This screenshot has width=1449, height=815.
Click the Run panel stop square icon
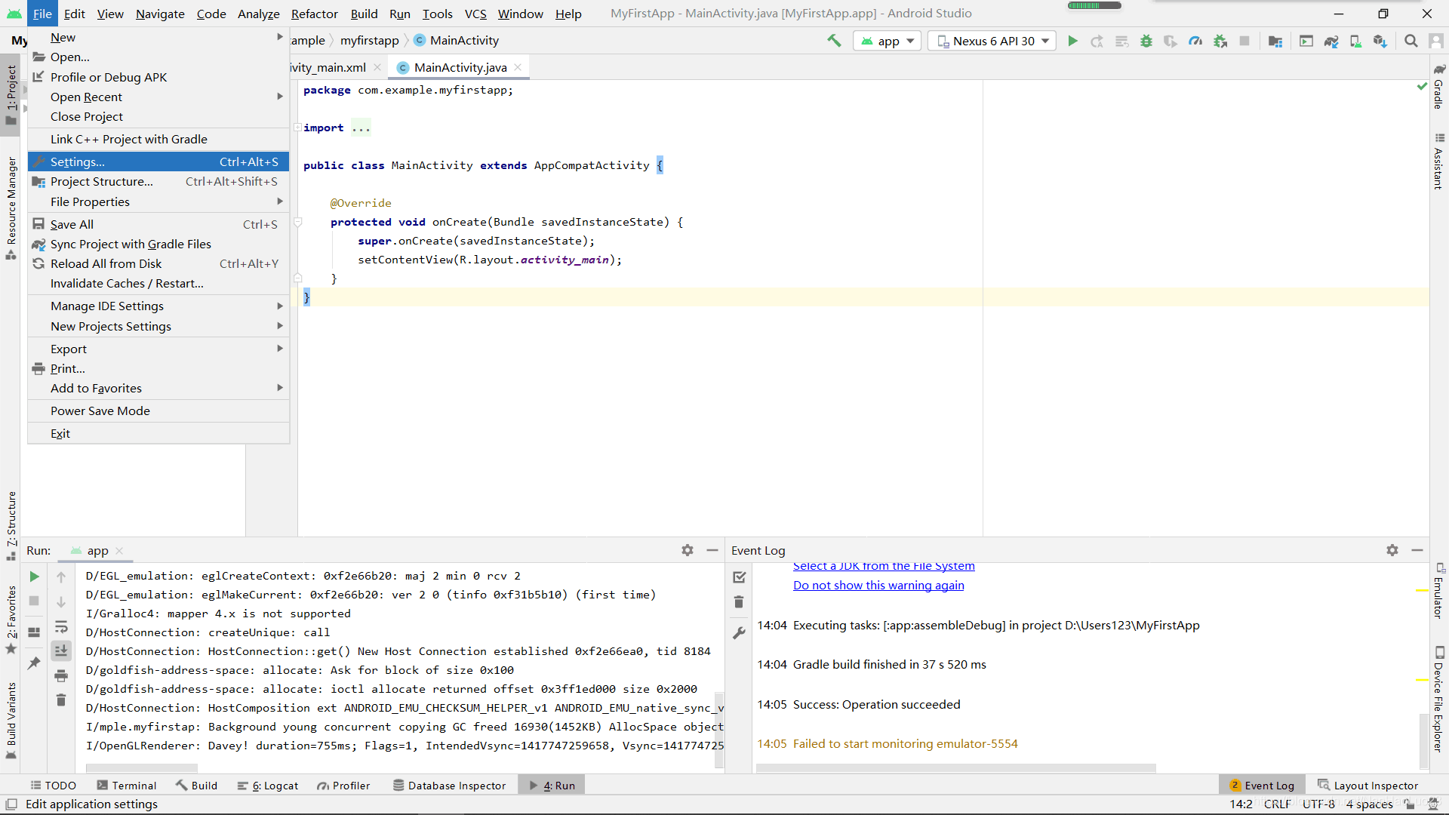pos(34,601)
